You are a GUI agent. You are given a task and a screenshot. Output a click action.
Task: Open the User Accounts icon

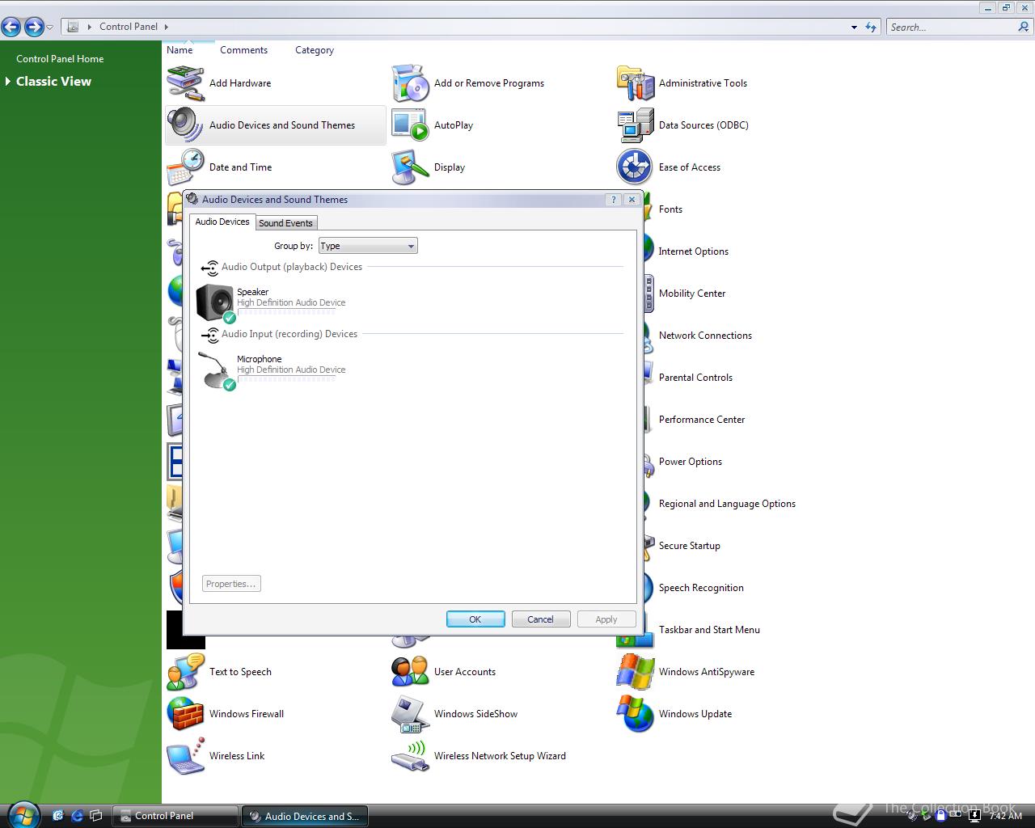point(410,672)
